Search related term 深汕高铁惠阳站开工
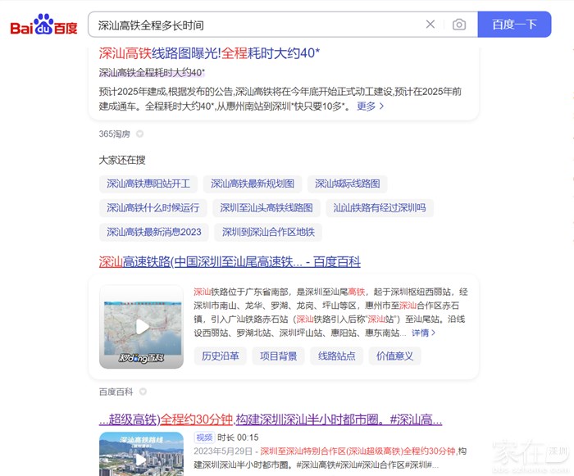574x476 pixels. click(x=148, y=184)
